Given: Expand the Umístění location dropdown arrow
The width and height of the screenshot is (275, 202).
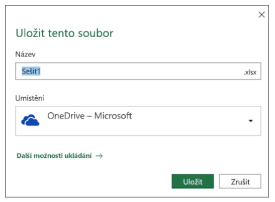Looking at the screenshot, I should [x=251, y=121].
